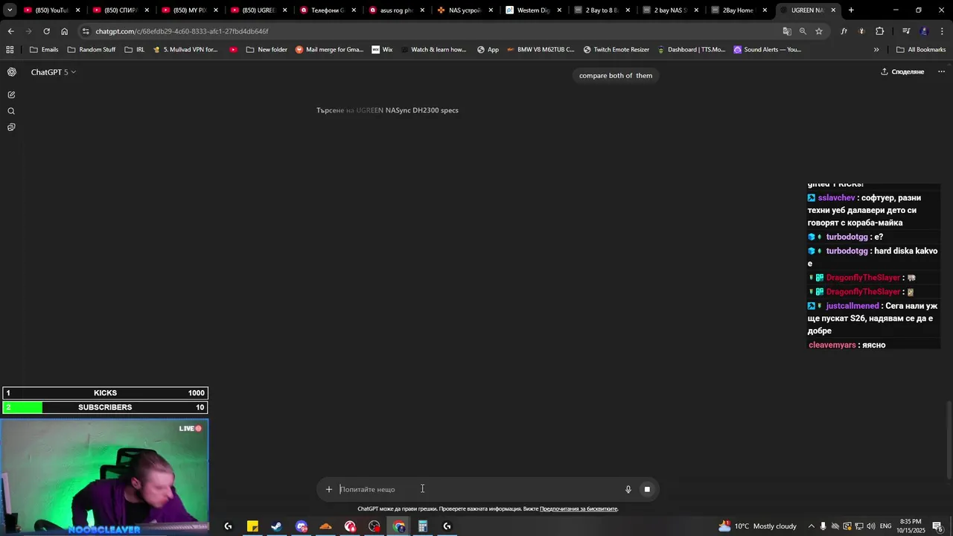
Task: Open the cookie preferences link
Action: (579, 509)
